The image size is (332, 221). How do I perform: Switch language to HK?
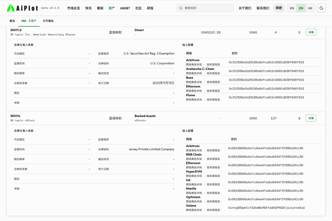[x=310, y=8]
